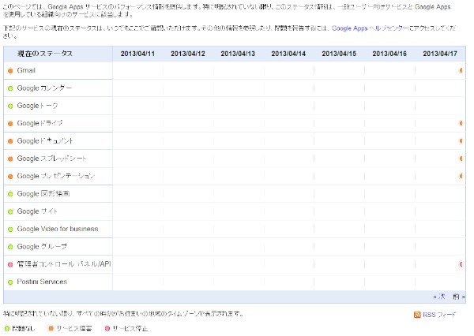474x336 pixels.
Task: Click the 2013/04/12 date header
Action: tap(188, 54)
